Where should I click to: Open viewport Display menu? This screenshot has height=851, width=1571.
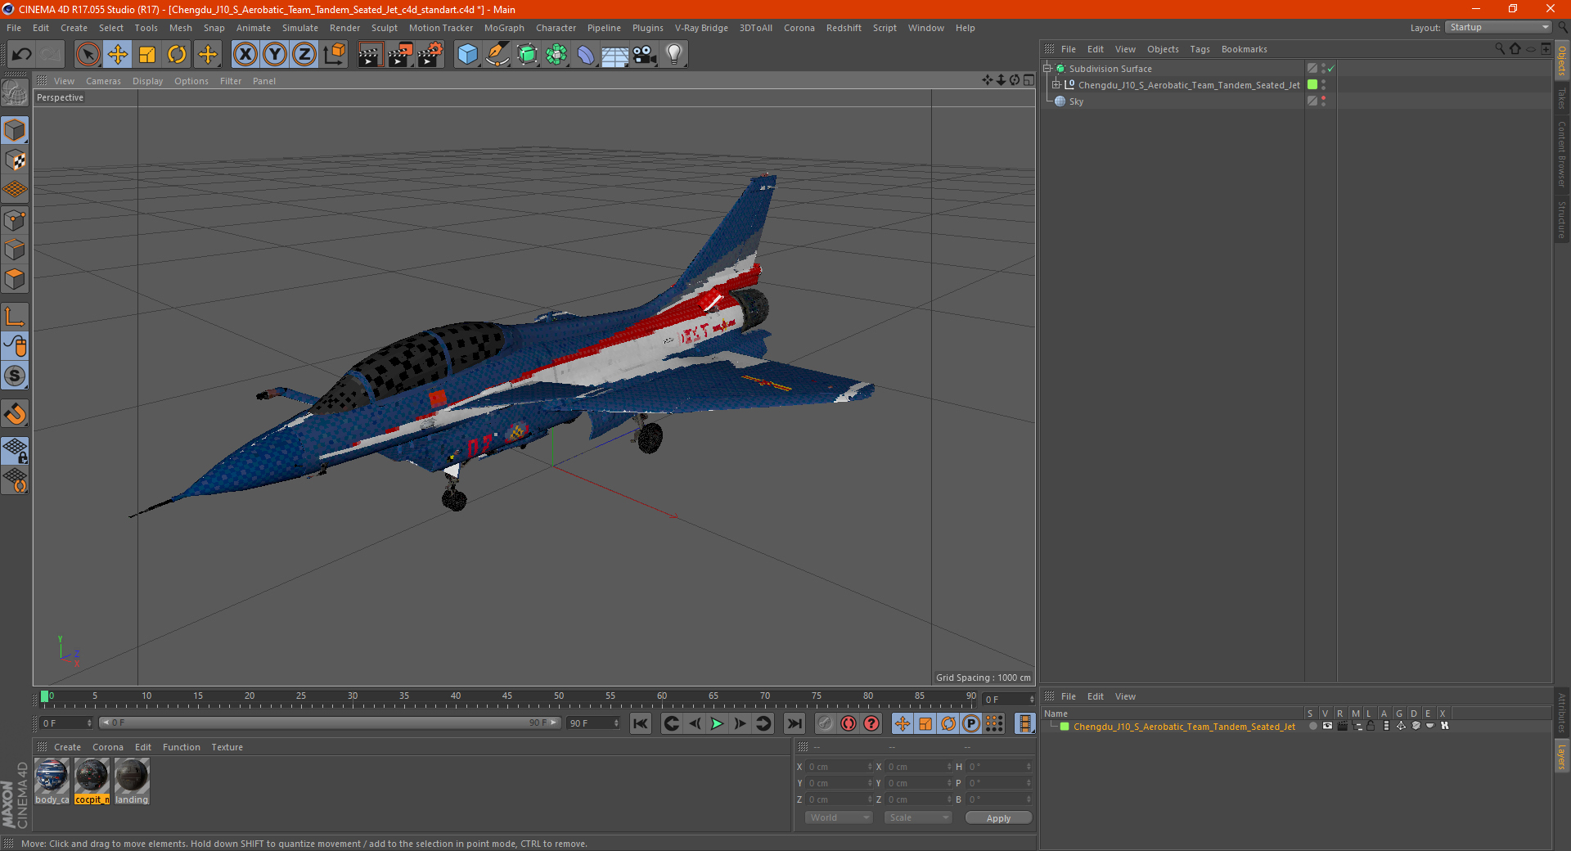147,81
